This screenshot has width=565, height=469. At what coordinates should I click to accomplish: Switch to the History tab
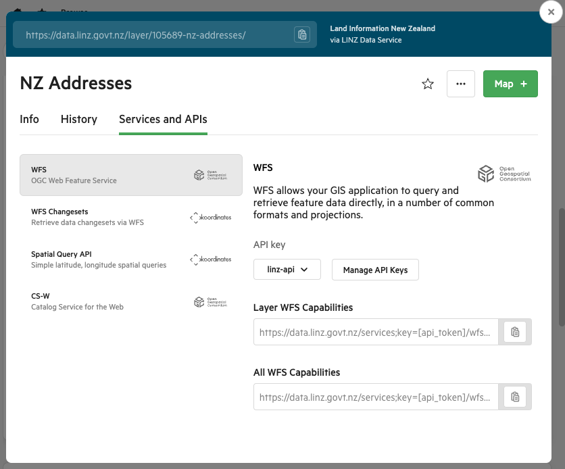pos(79,119)
